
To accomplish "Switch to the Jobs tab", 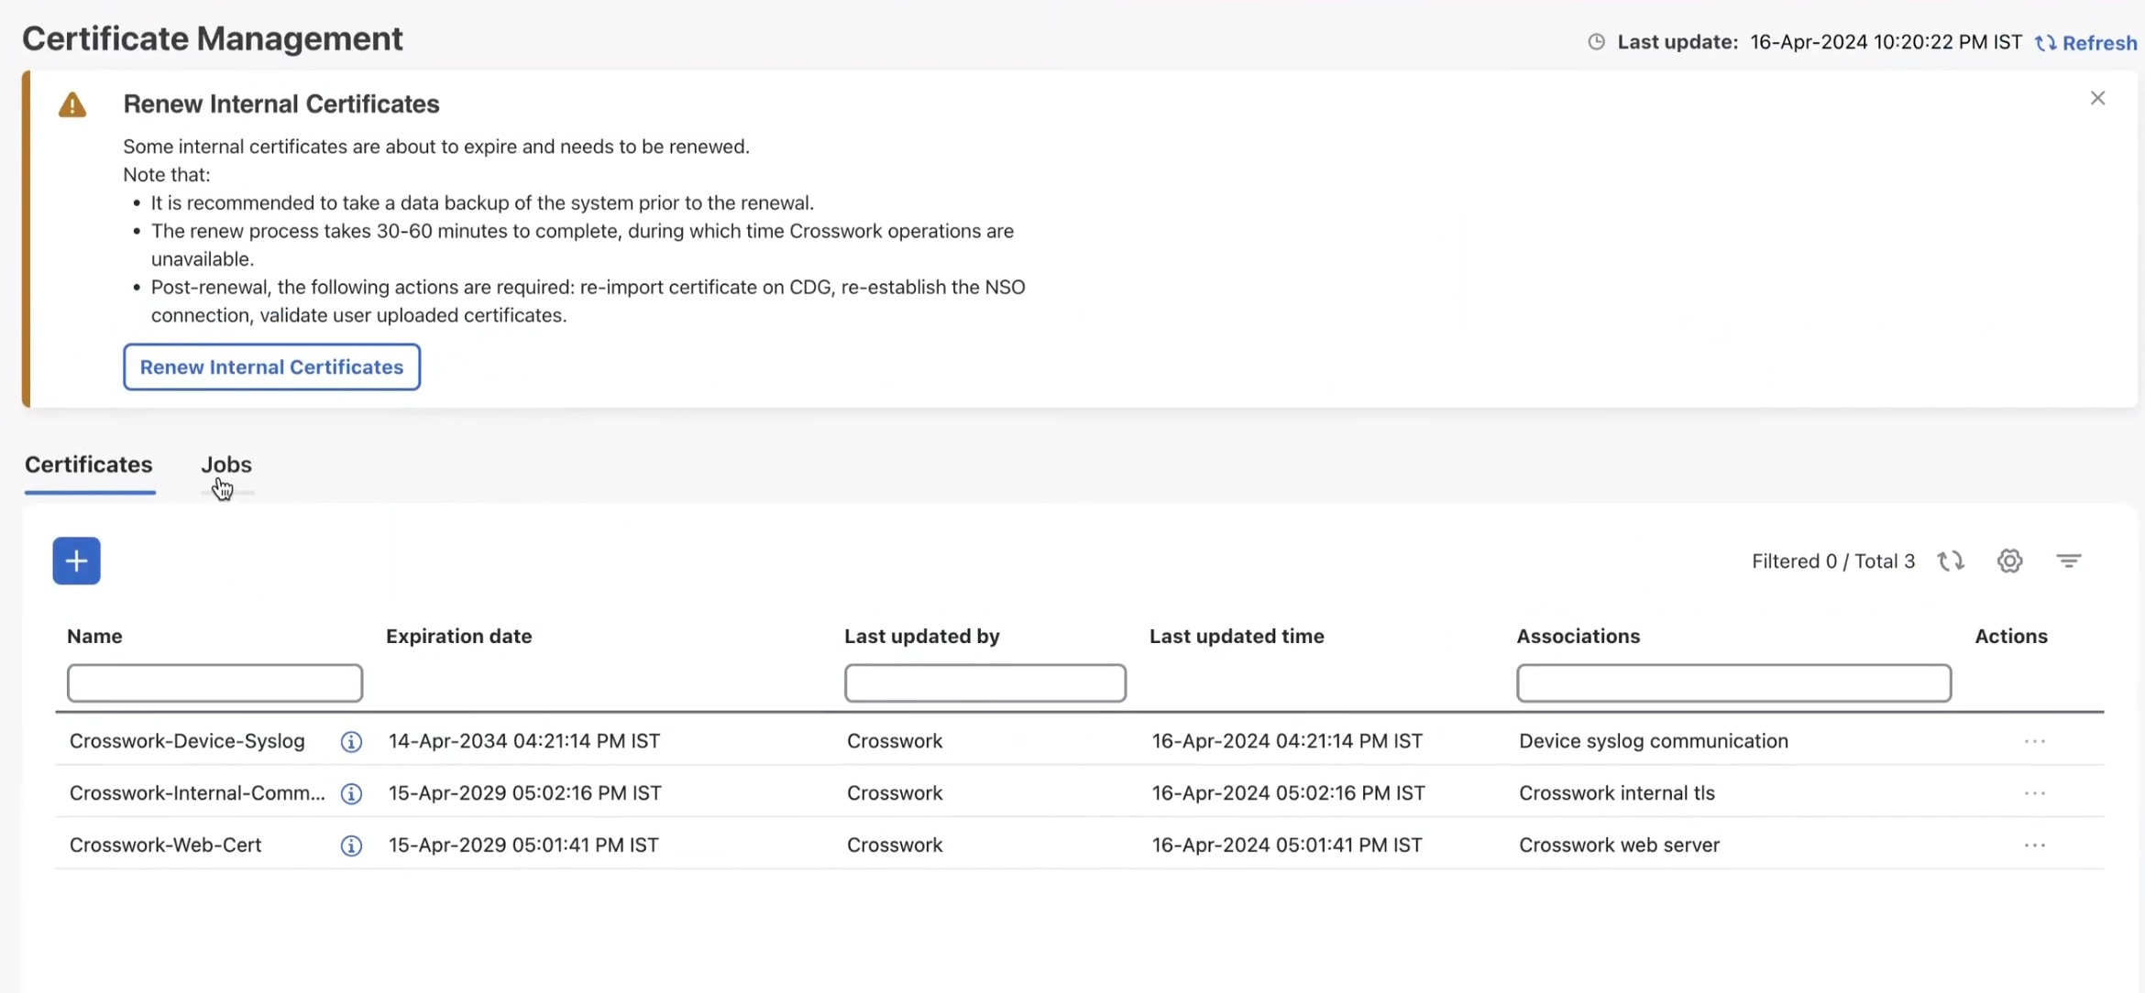I will [x=226, y=464].
